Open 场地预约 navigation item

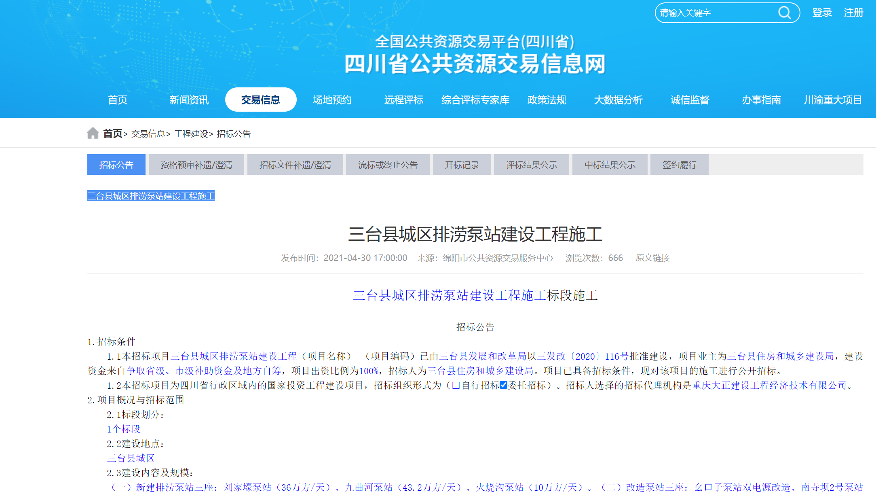[332, 100]
